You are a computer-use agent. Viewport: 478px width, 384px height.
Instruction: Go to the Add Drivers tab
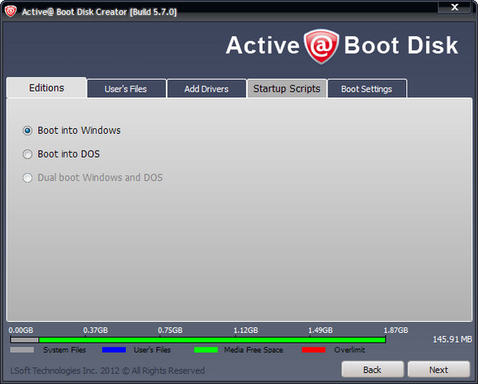point(206,89)
